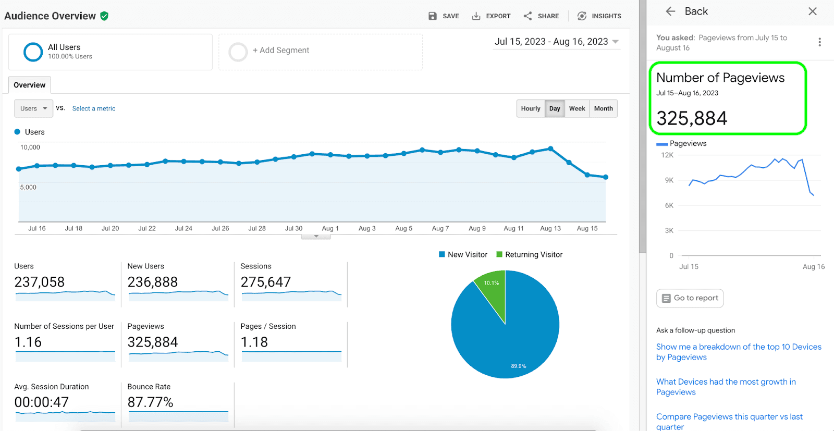Click the SAVE button label

pyautogui.click(x=451, y=16)
